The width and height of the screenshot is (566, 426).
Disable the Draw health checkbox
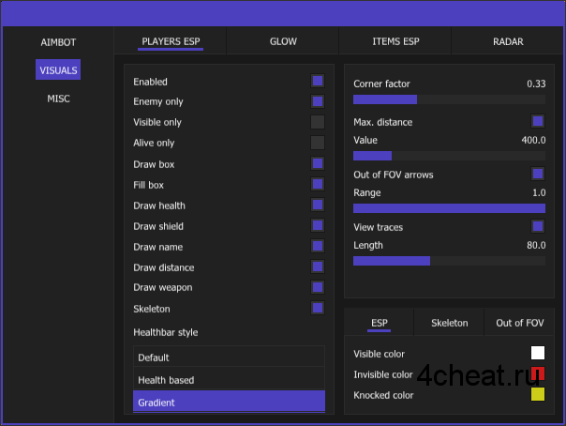coord(318,205)
